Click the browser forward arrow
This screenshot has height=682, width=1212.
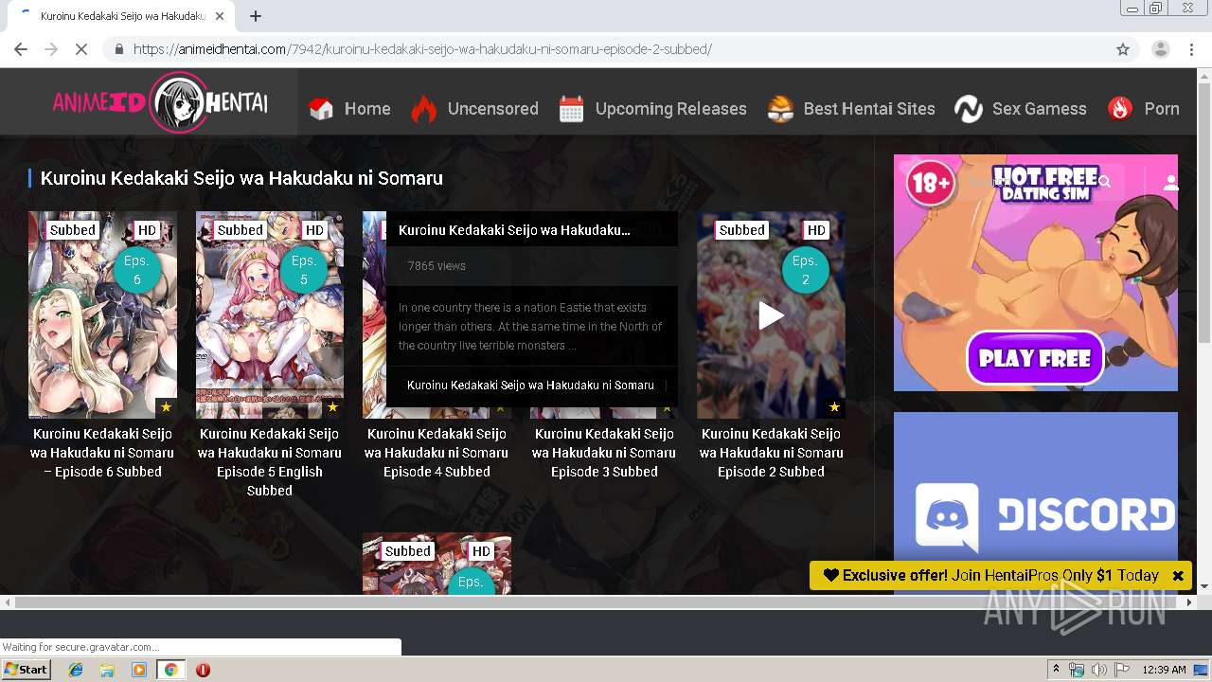pos(51,49)
